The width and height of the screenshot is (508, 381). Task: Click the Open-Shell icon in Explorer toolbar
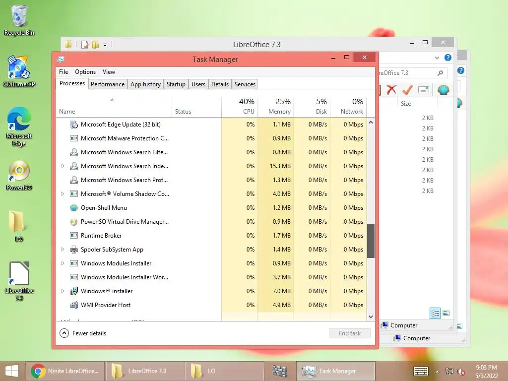443,89
